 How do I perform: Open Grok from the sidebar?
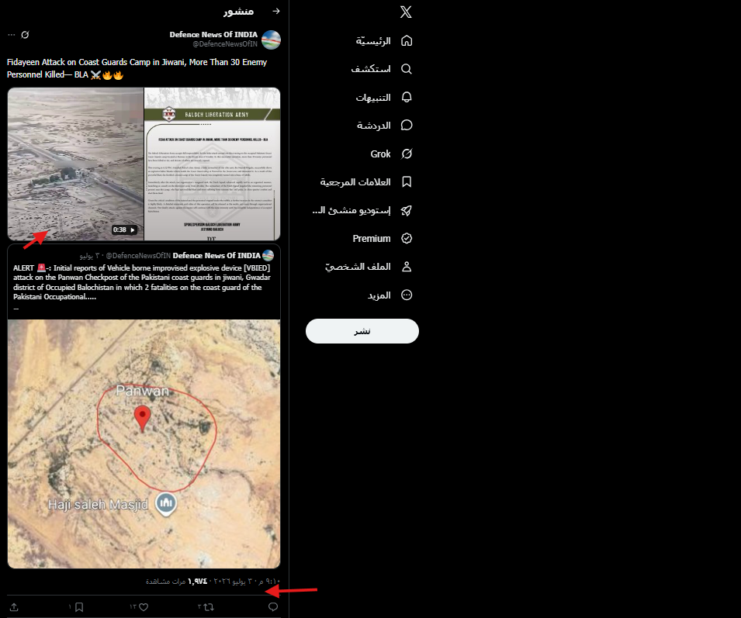pos(391,154)
